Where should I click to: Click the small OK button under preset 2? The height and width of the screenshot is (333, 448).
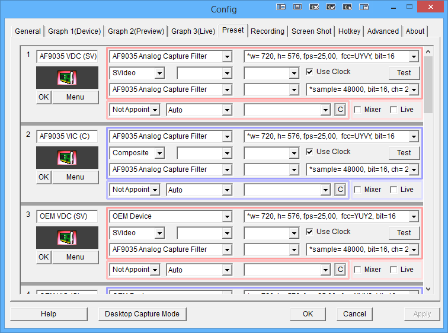43,177
